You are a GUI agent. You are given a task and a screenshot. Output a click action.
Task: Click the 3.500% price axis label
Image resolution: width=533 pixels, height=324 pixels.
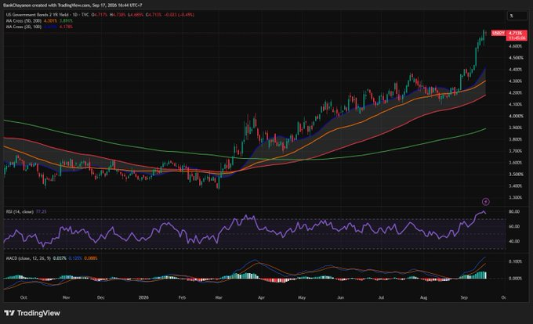coord(516,175)
